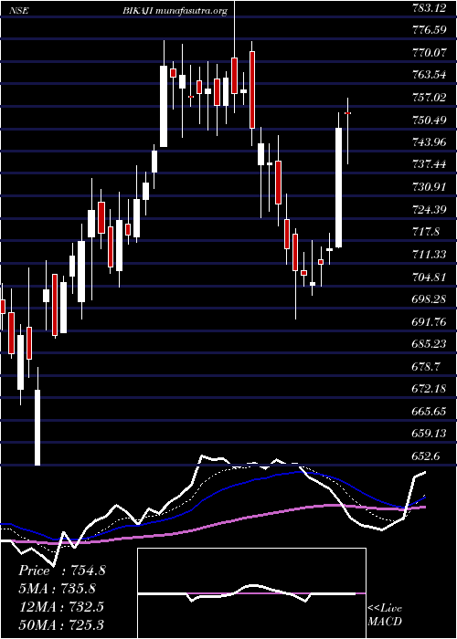The height and width of the screenshot is (639, 457).
Task: Click the <<Live MACD label
Action: coord(385,615)
